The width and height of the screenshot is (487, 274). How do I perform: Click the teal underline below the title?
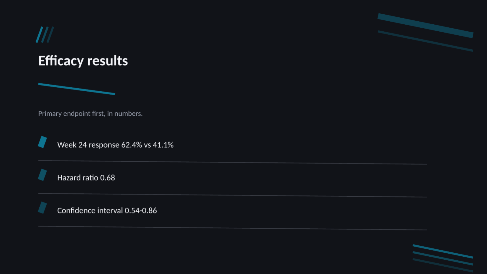tap(76, 89)
